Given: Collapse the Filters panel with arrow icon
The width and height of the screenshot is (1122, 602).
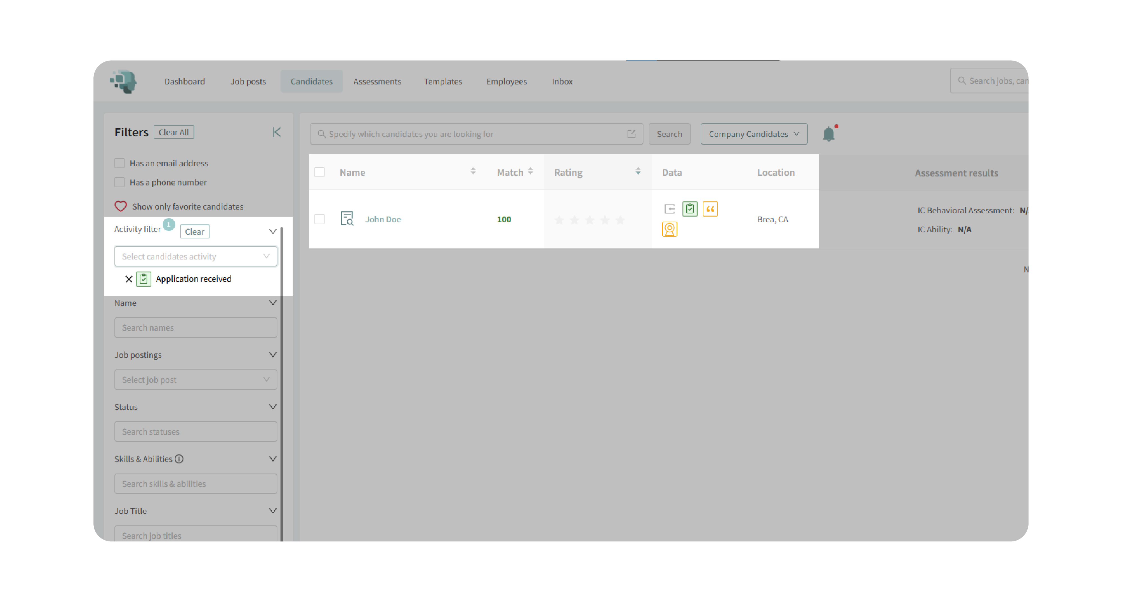Looking at the screenshot, I should tap(277, 132).
